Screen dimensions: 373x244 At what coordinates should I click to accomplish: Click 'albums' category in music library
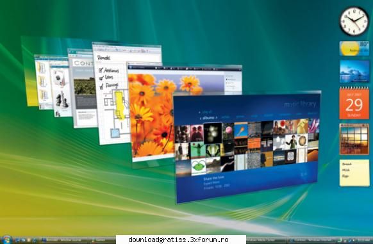tap(208, 118)
